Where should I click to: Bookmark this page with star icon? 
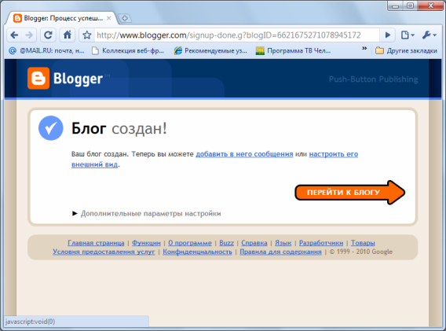86,35
